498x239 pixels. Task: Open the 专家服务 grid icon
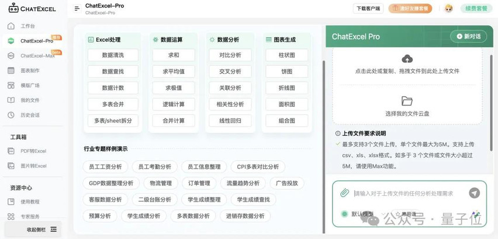[x=11, y=216]
